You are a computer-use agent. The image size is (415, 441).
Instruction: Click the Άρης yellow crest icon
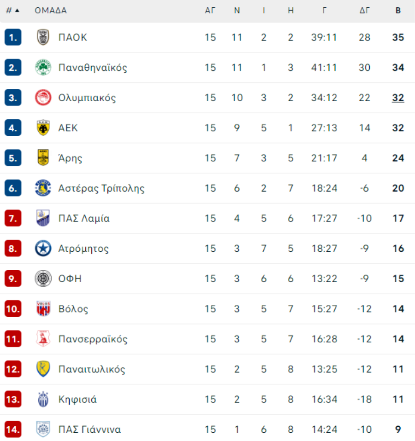43,158
